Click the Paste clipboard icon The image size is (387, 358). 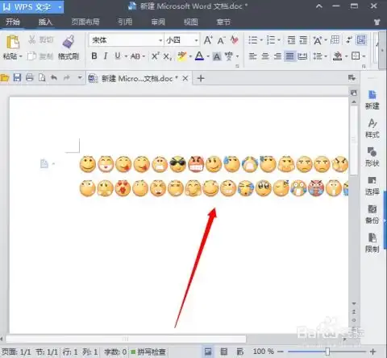pos(13,42)
